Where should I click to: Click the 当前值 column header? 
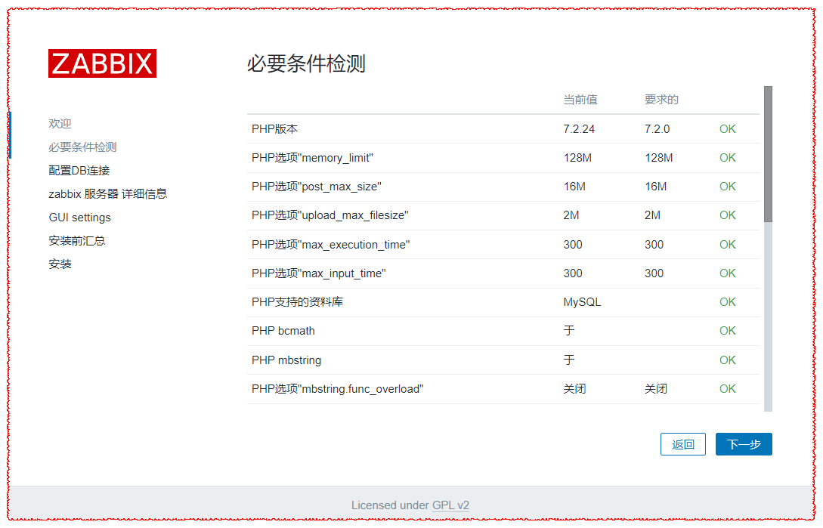coord(580,100)
